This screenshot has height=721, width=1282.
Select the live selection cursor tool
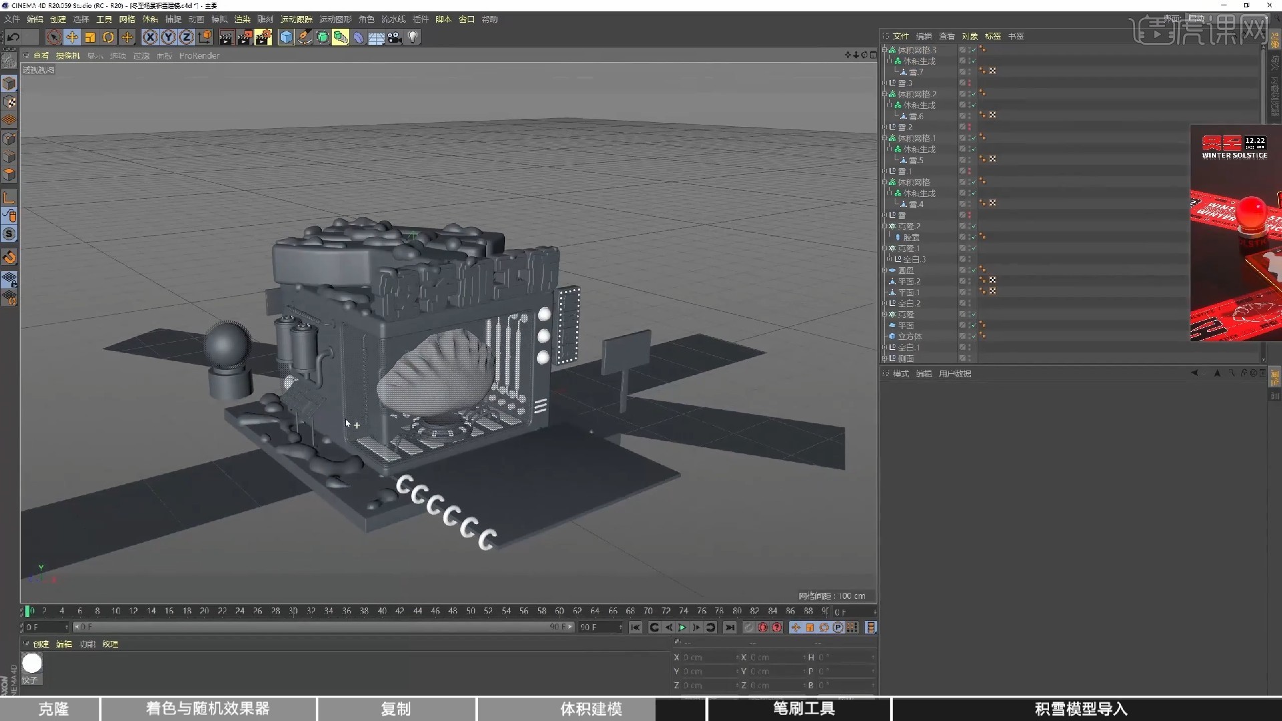tap(54, 37)
